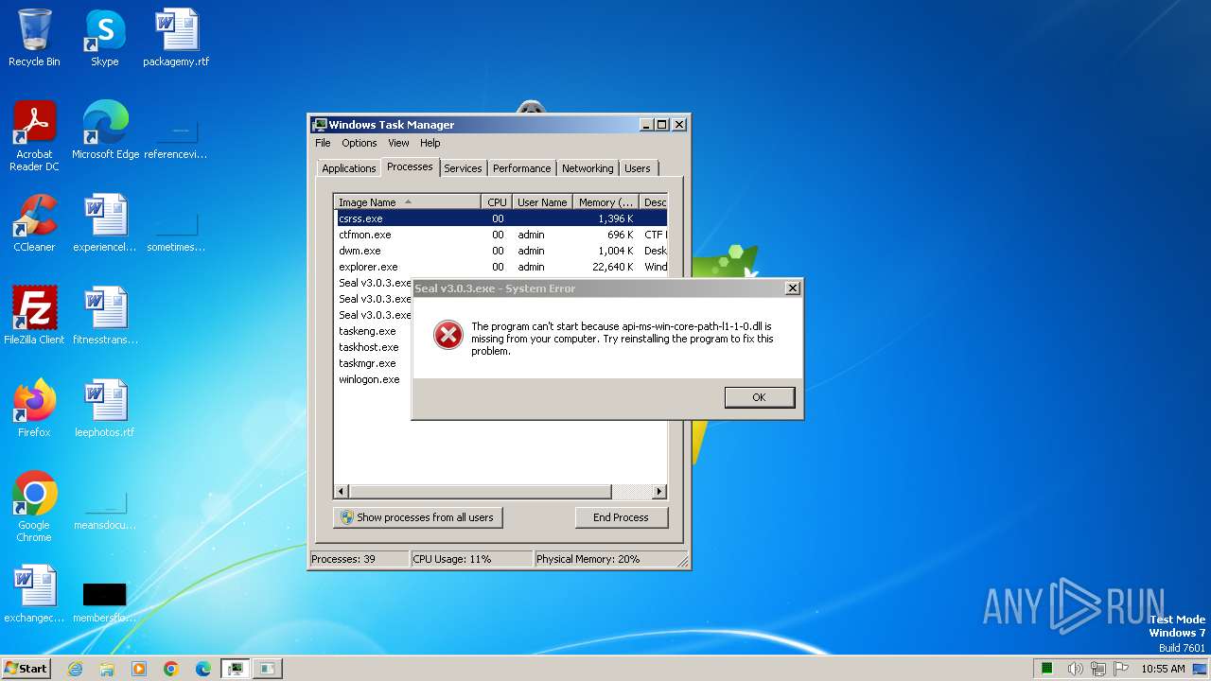Open the Recycle Bin desktop icon
Image resolution: width=1211 pixels, height=681 pixels.
point(34,38)
